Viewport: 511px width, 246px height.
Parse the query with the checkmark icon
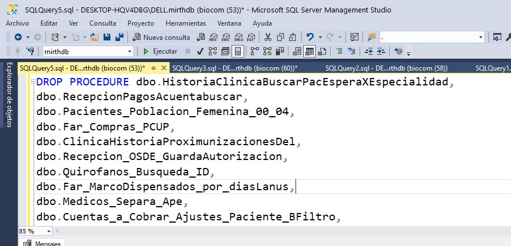click(x=200, y=51)
